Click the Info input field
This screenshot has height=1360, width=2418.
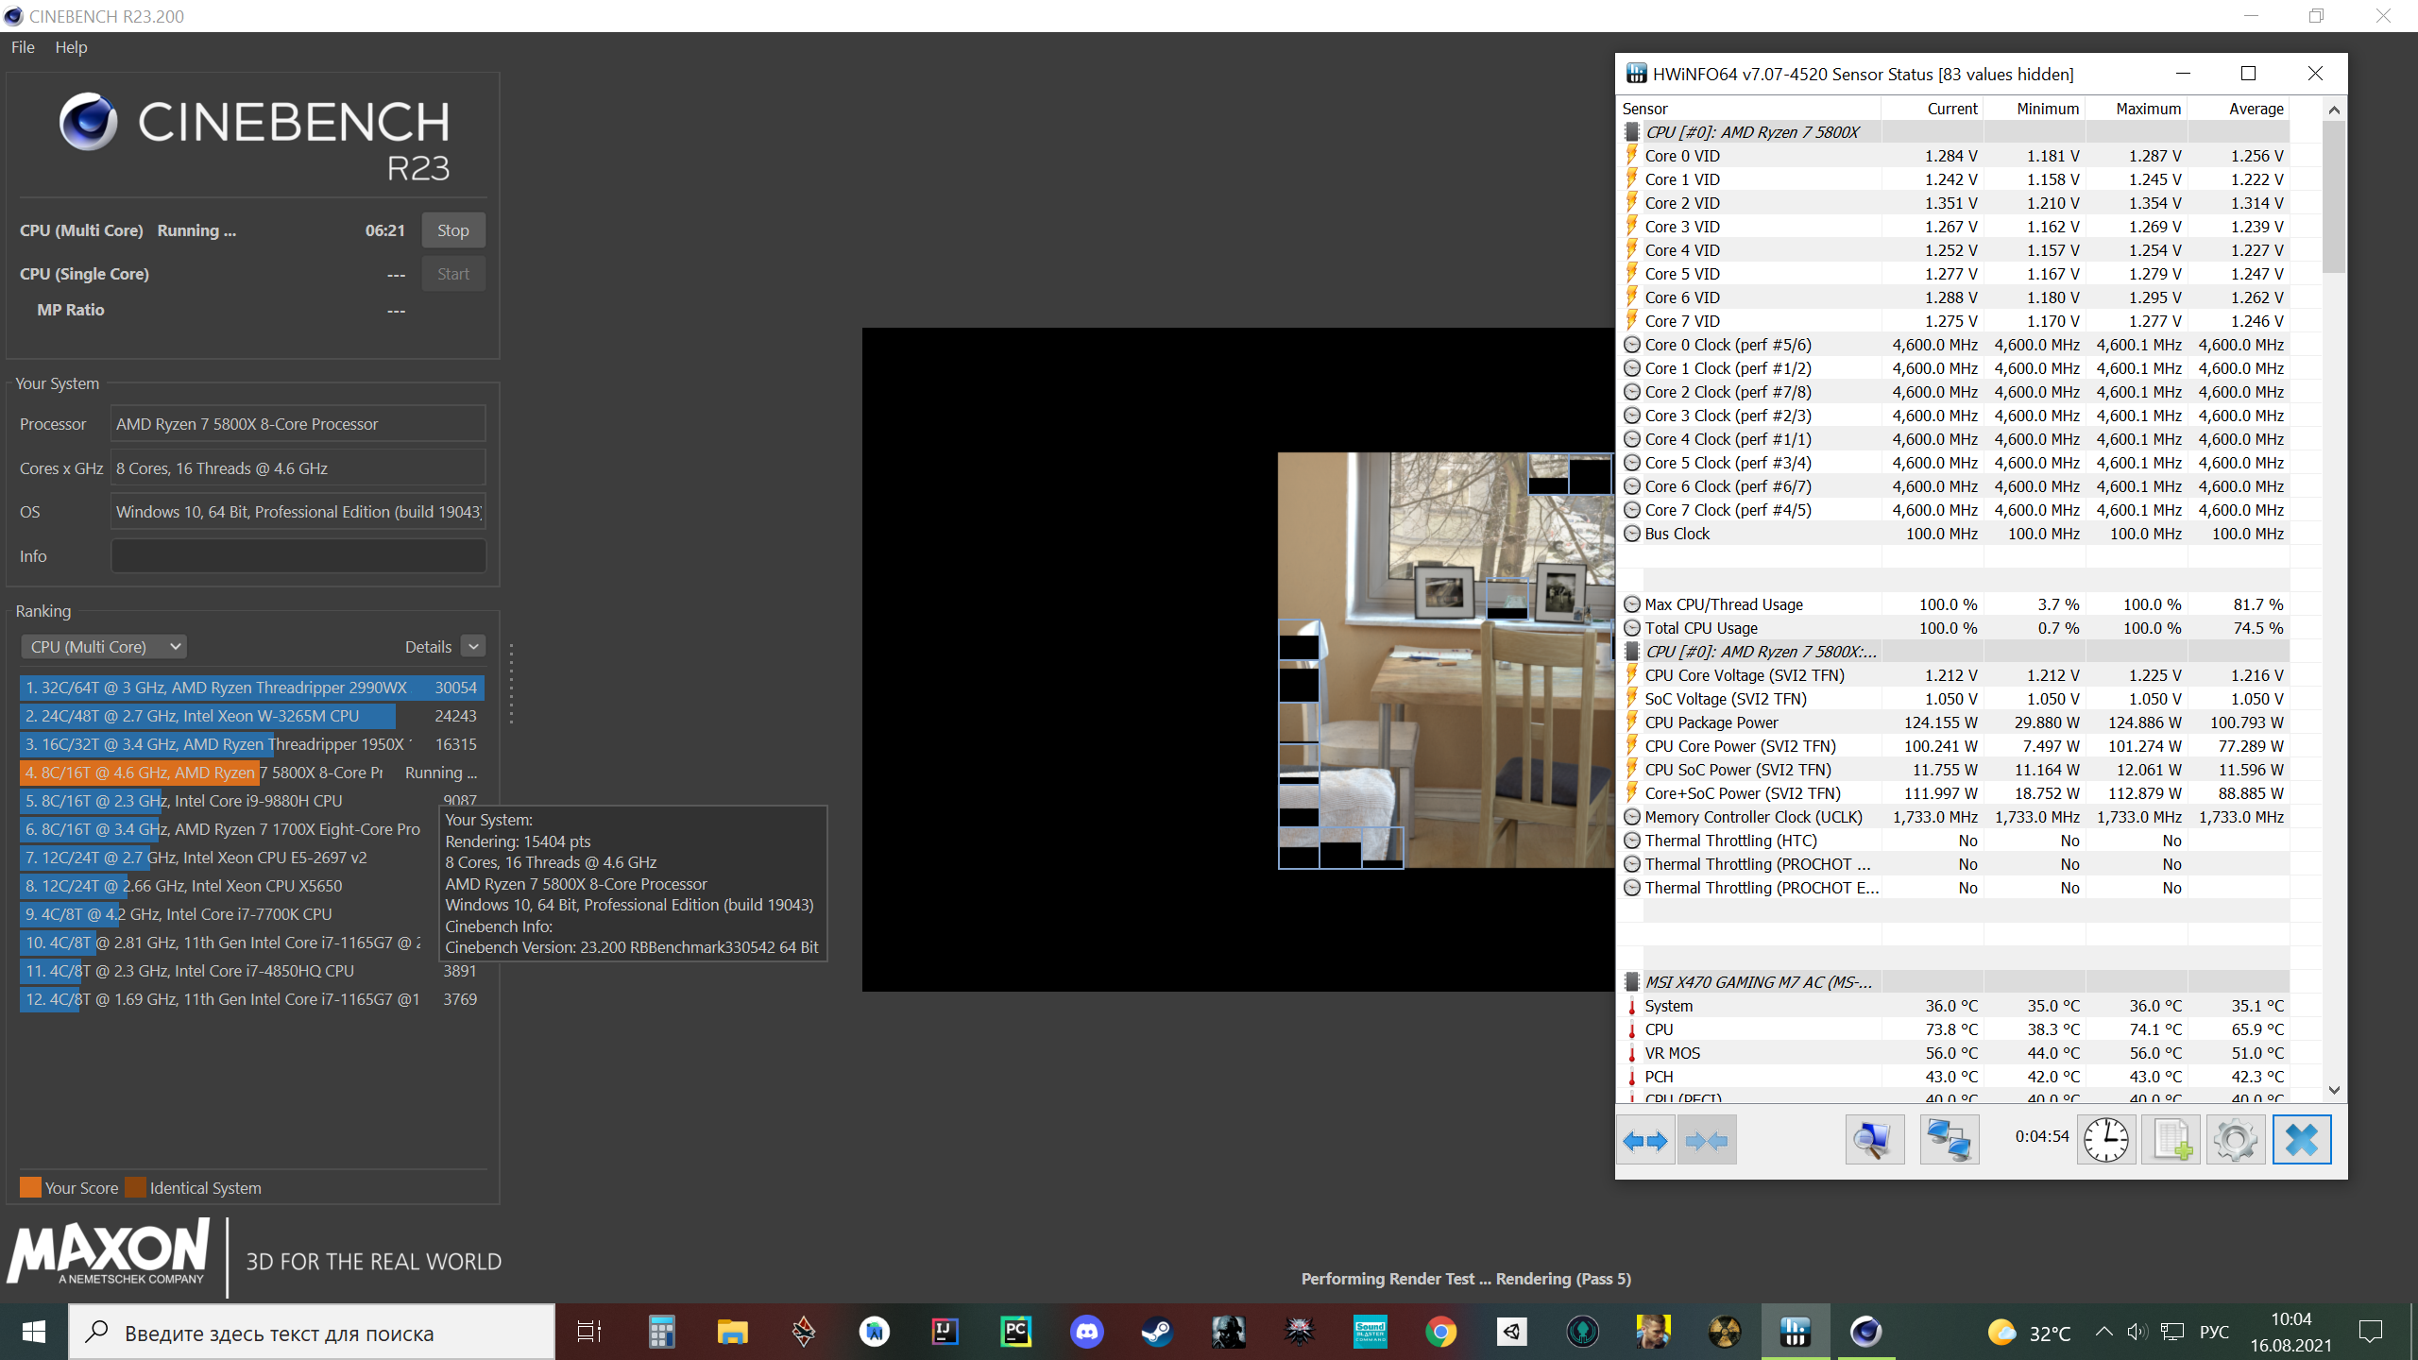point(298,556)
